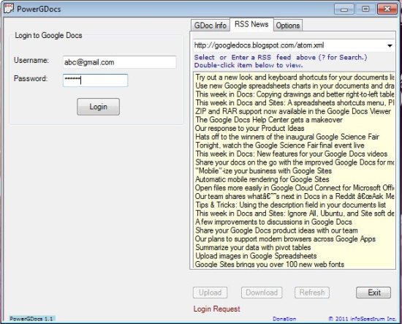
Task: Select the Summarize your data with pivot tables item
Action: point(253,247)
